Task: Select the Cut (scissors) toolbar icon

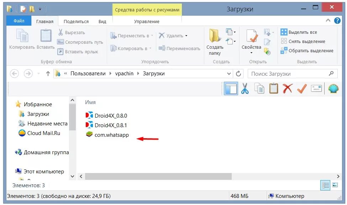Action: [x=245, y=88]
